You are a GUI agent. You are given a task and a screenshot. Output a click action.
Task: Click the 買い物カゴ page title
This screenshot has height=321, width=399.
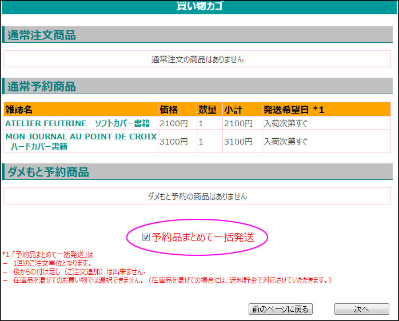(199, 6)
